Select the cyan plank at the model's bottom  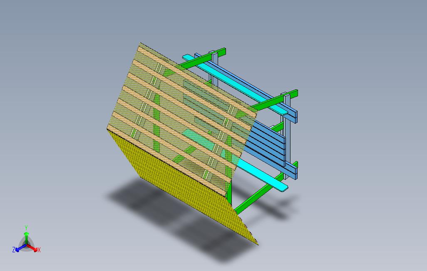click(261, 175)
